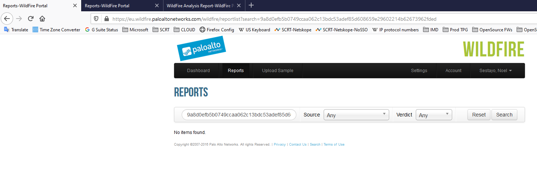
Task: Open the CLOUD bookmarks folder
Action: click(x=185, y=30)
